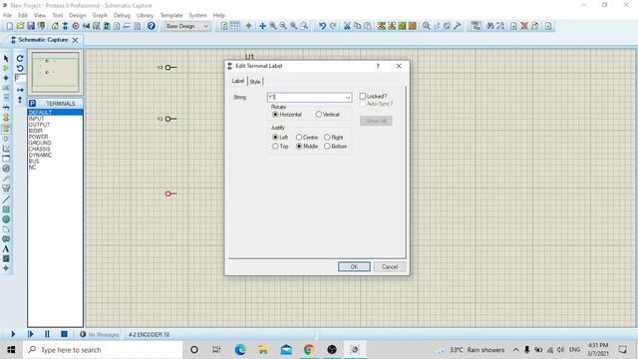Open the Library menu

(x=145, y=15)
